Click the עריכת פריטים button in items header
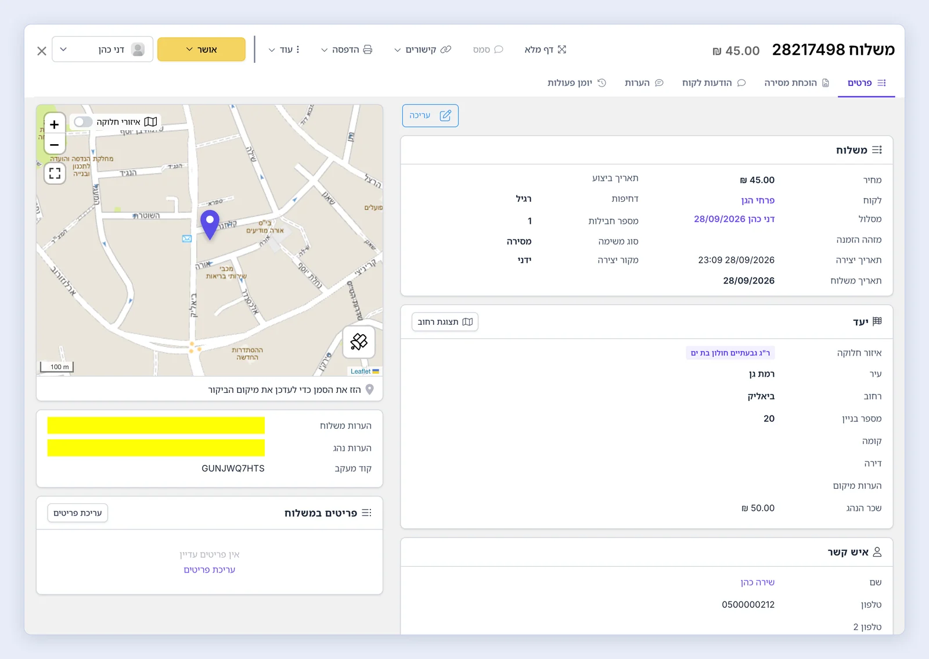The height and width of the screenshot is (659, 929). tap(78, 513)
